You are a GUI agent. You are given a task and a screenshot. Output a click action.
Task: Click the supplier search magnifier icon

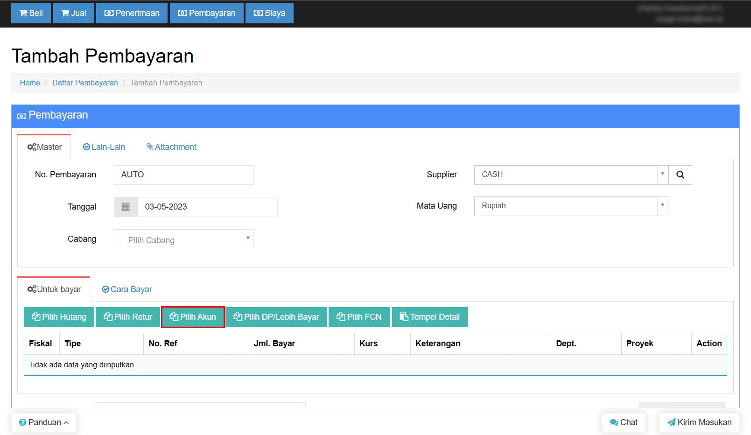pos(680,175)
